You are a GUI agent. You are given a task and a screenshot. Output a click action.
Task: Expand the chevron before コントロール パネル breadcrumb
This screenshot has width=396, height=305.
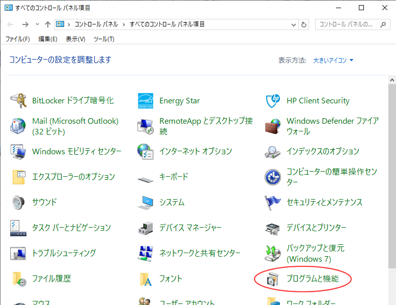tap(69, 24)
